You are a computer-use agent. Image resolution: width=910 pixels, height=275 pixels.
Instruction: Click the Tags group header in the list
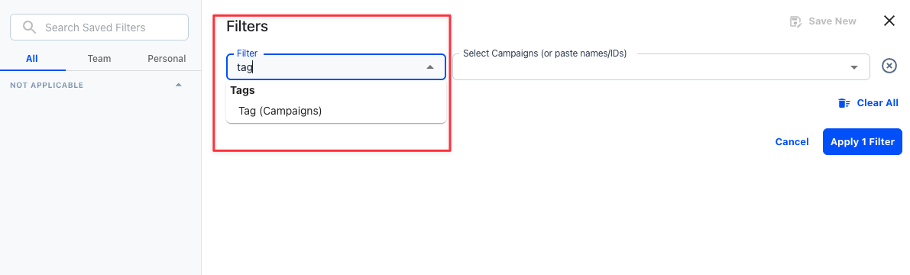click(242, 90)
